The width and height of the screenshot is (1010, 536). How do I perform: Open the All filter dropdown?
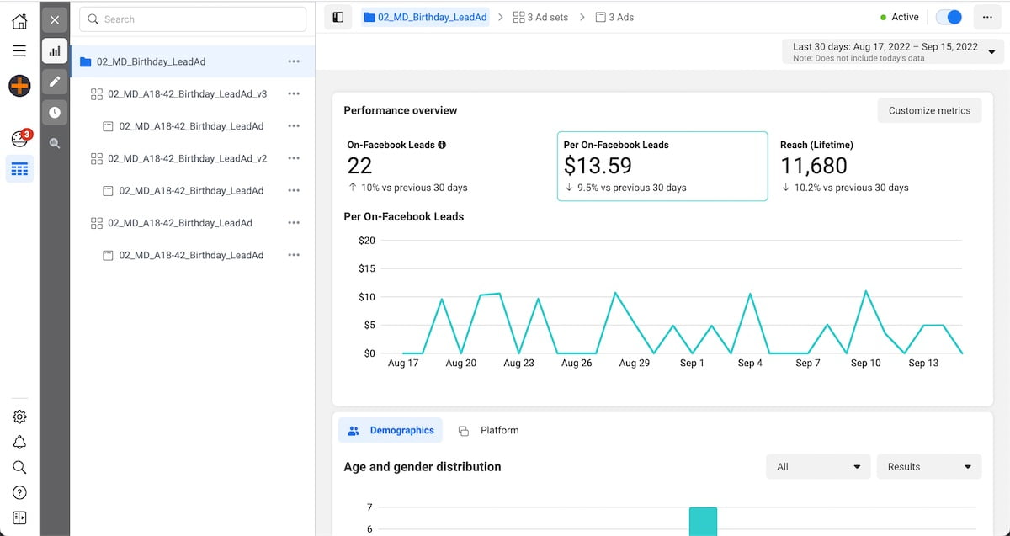pyautogui.click(x=819, y=467)
